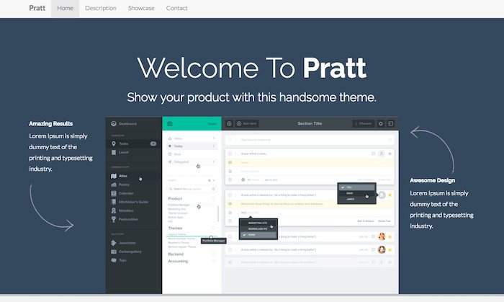This screenshot has width=504, height=302.
Task: Click the plus icon beside Add Item
Action: (239, 123)
